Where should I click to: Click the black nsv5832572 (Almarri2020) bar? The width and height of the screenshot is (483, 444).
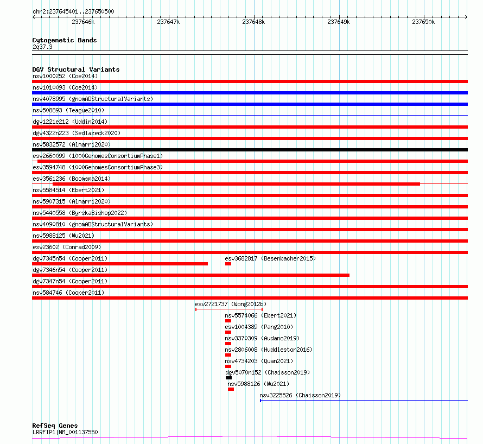click(x=250, y=150)
